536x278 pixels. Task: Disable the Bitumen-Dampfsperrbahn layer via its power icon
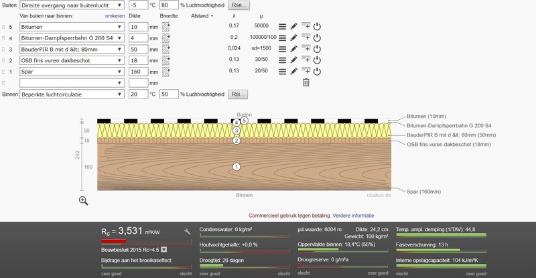(317, 38)
